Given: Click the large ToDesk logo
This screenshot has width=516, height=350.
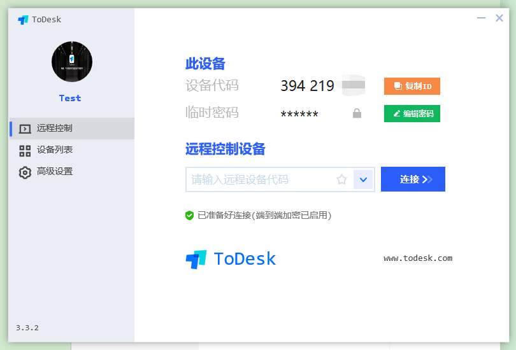Looking at the screenshot, I should [231, 259].
